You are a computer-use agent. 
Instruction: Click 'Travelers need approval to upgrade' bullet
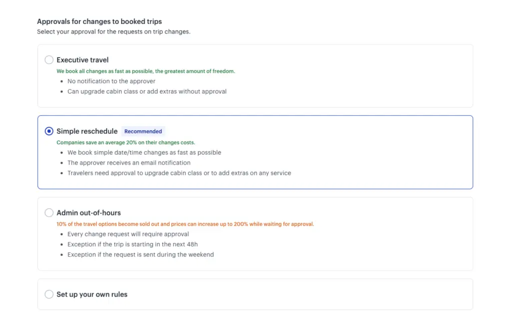coord(179,173)
